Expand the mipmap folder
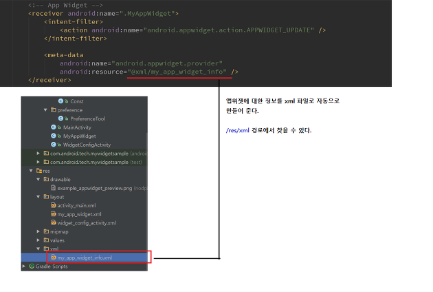This screenshot has width=433, height=292. pos(38,231)
